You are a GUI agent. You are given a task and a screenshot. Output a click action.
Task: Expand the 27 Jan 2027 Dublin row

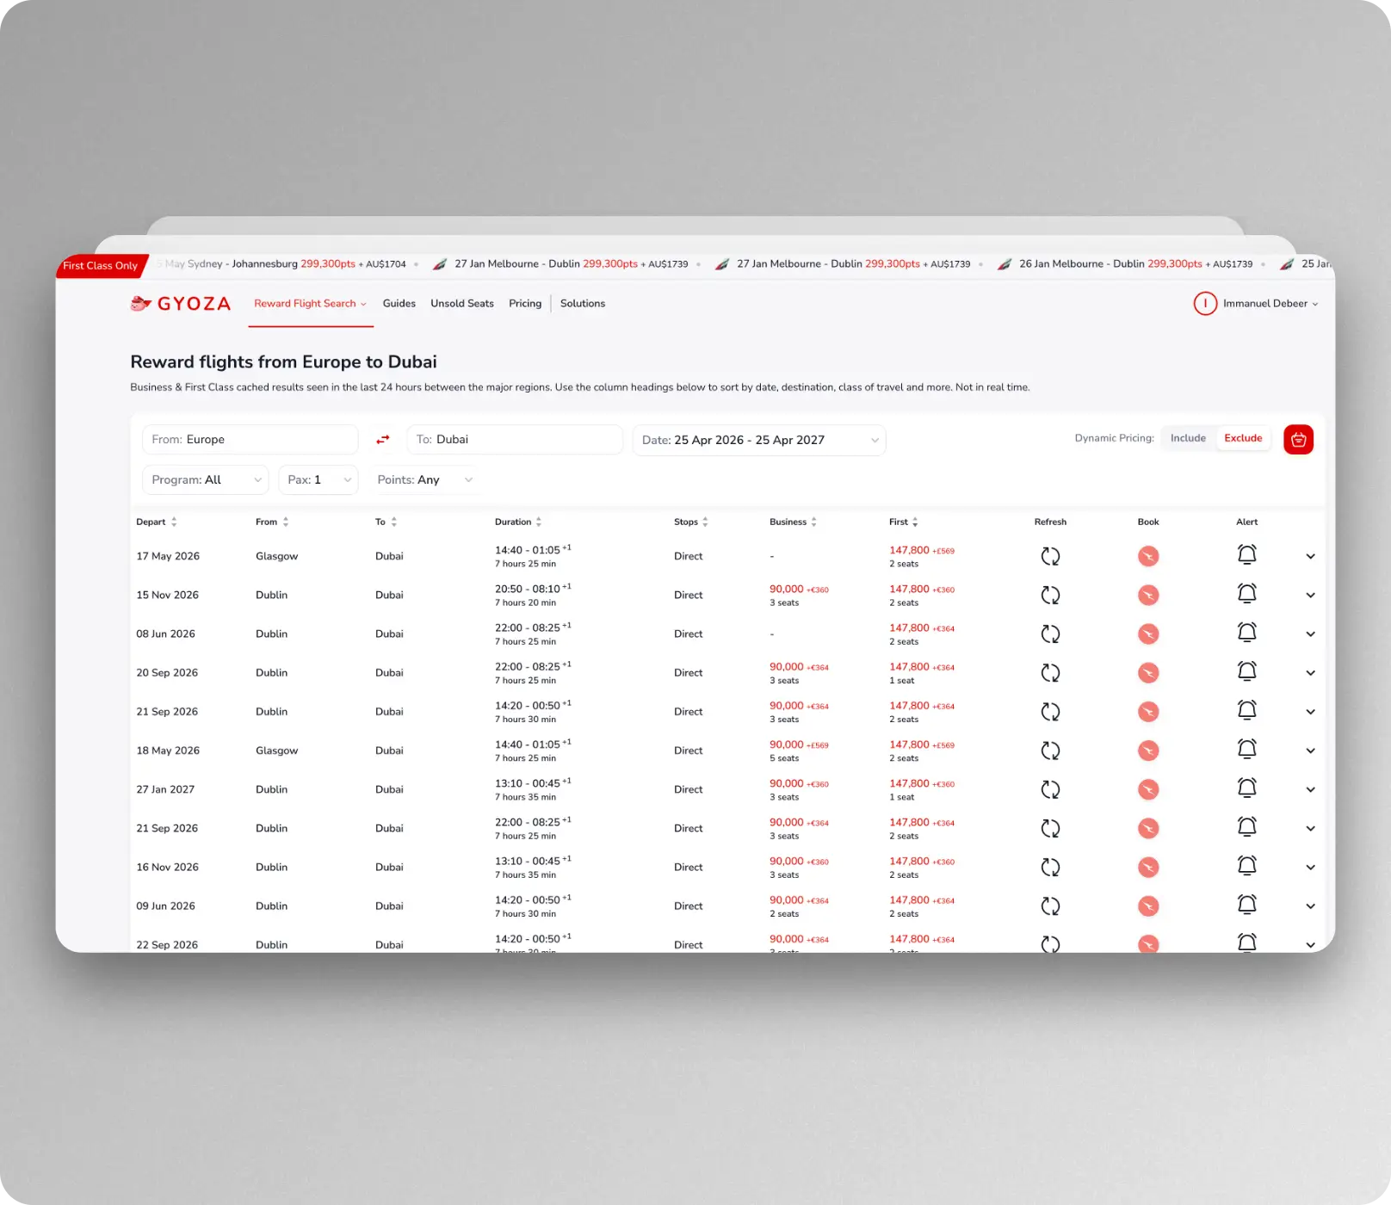click(x=1310, y=790)
